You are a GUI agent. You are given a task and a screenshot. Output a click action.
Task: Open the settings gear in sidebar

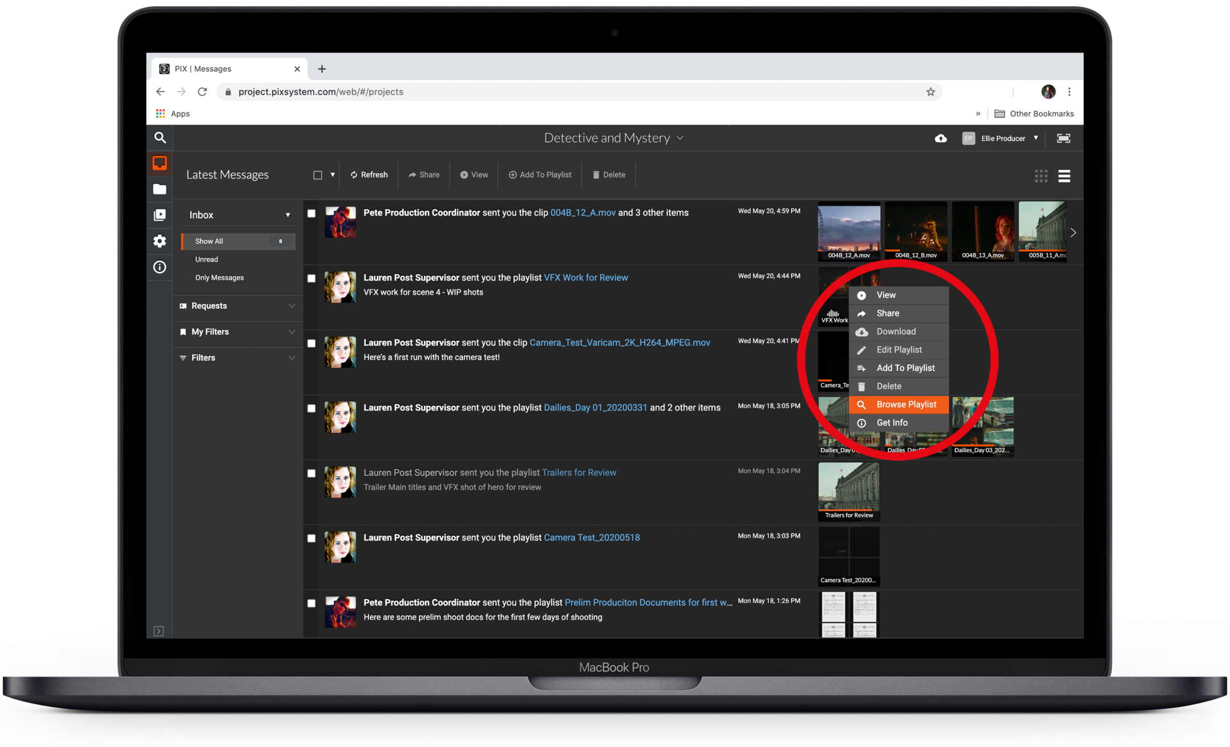pos(160,241)
